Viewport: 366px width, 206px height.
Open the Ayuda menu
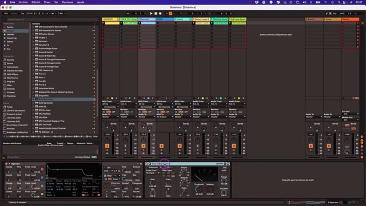pos(81,2)
